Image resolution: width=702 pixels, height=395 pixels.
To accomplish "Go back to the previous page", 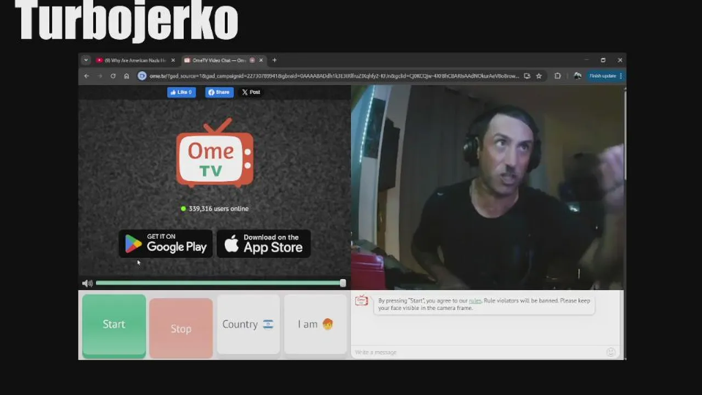I will pos(87,76).
